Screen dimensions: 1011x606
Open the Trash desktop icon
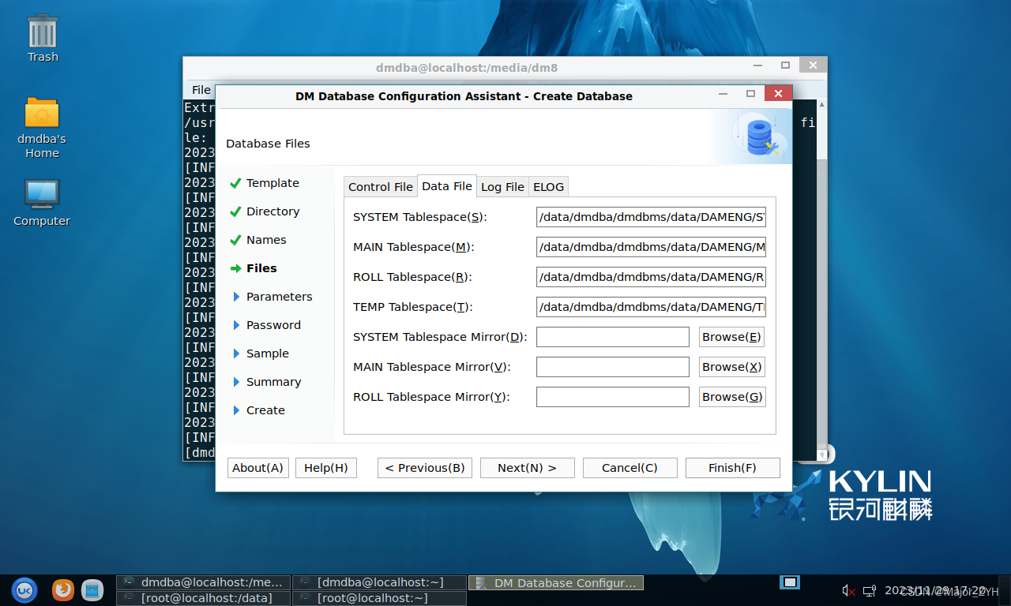(43, 33)
